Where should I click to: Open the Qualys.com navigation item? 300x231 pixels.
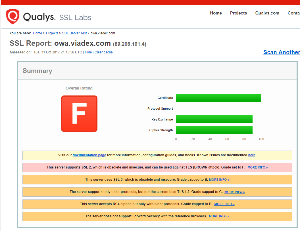(x=267, y=13)
